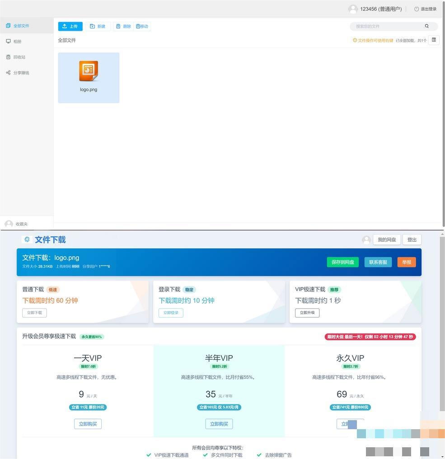Viewport: 445px width, 459px height.
Task: Click the 分享赚钱 share icon
Action: coord(8,72)
